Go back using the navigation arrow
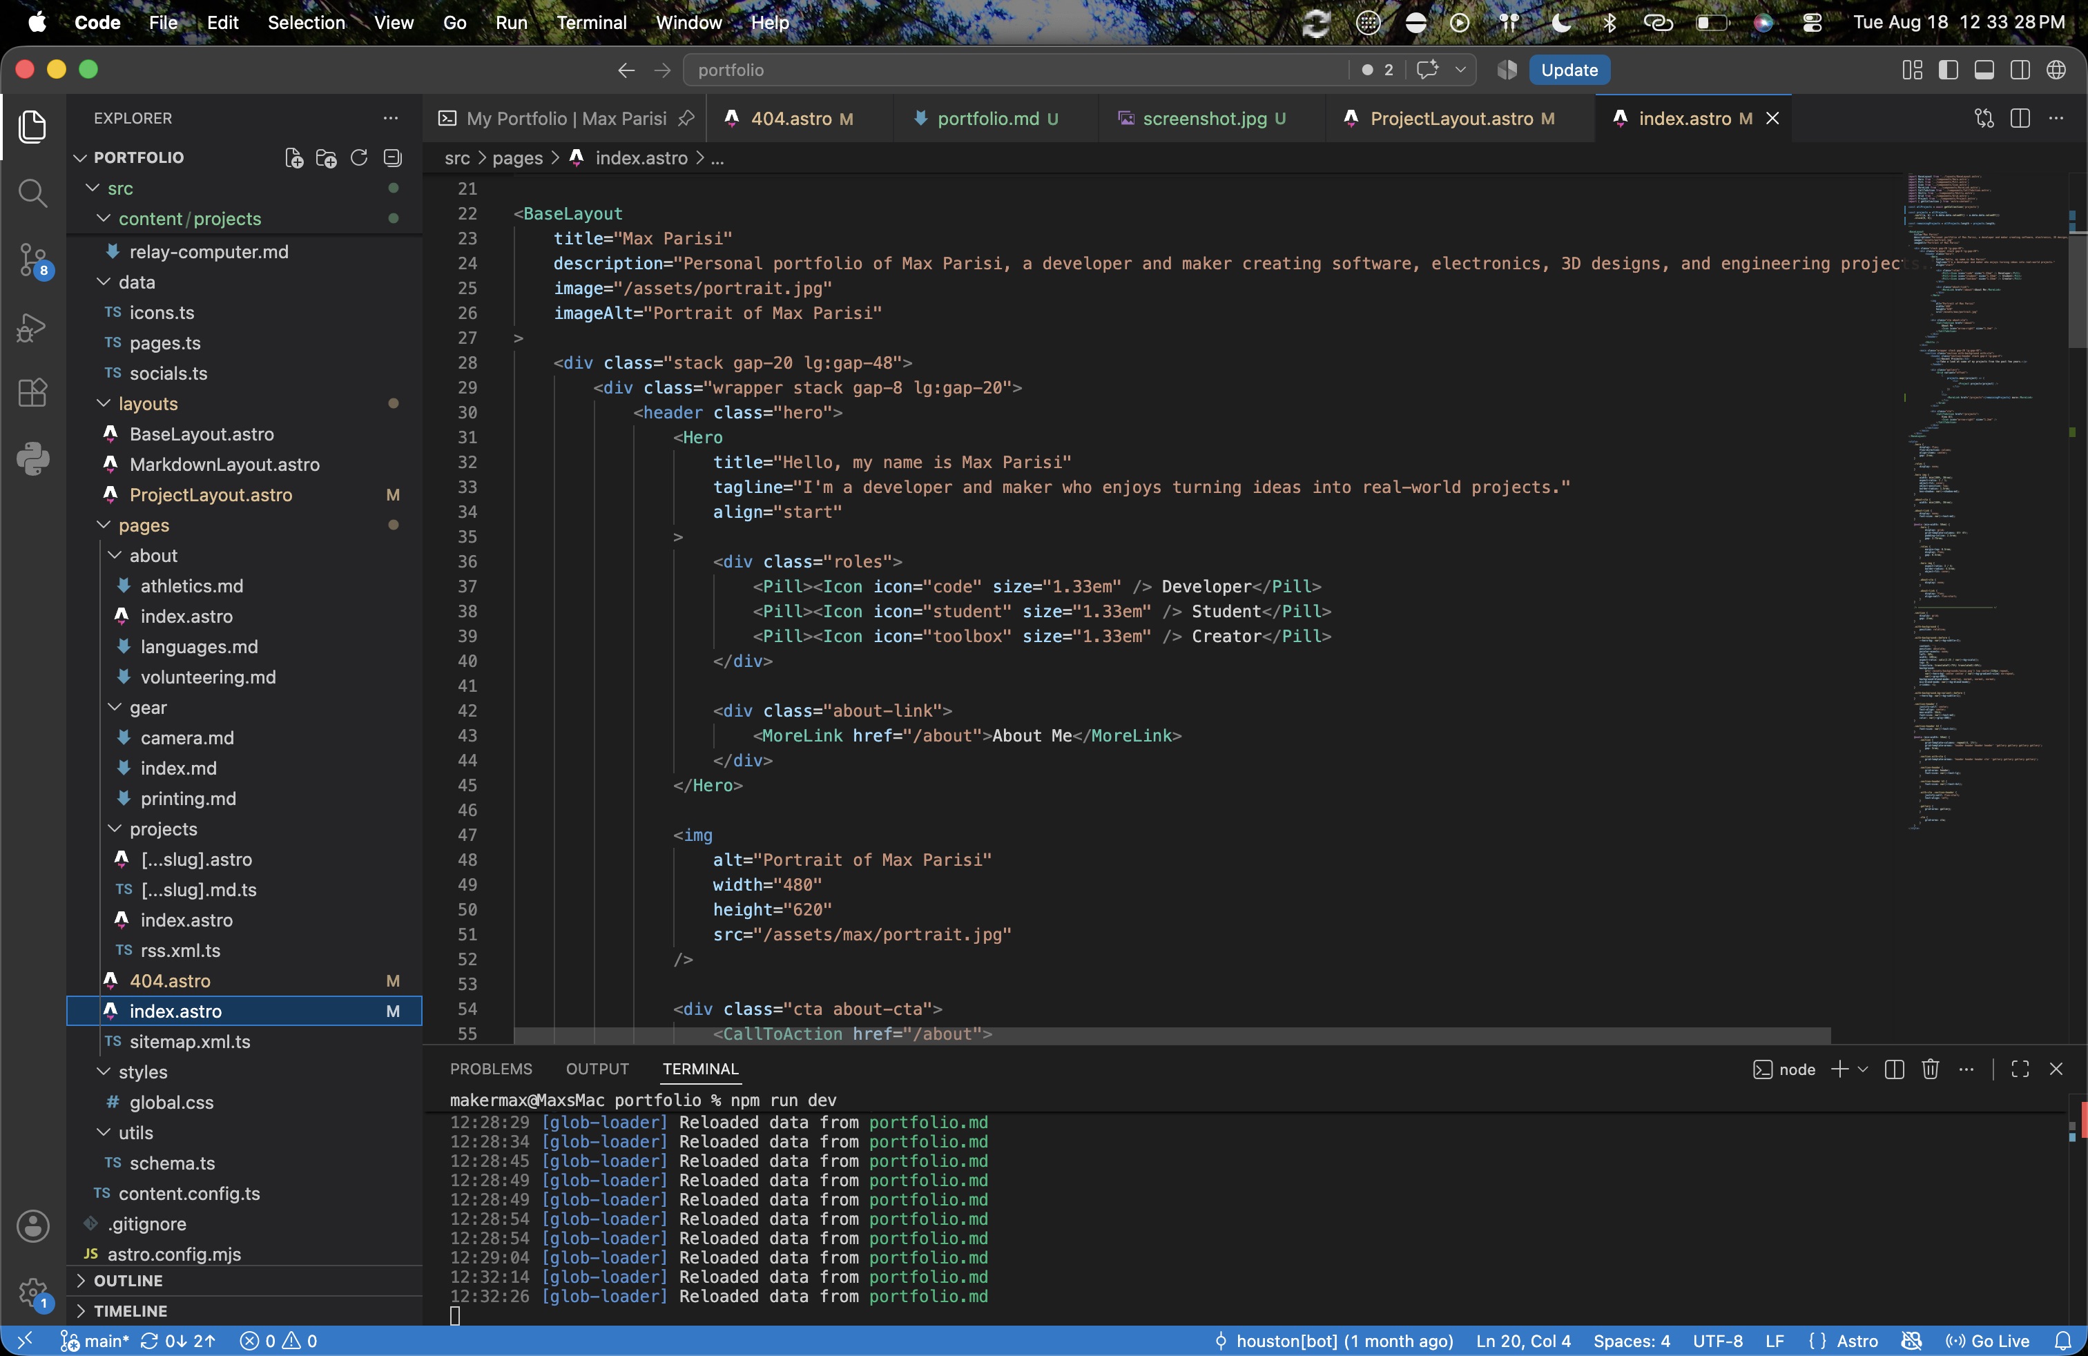 [626, 70]
